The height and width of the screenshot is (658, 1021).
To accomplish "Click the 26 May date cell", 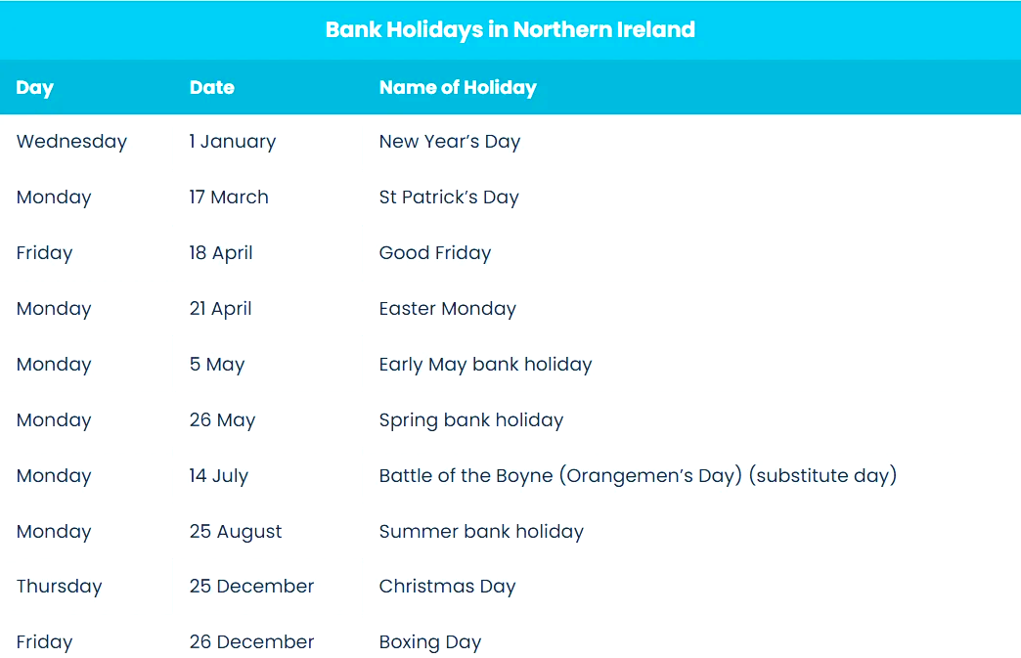I will pos(222,419).
